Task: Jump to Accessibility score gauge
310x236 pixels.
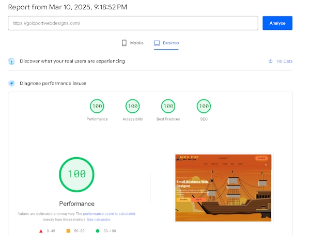Action: click(x=132, y=106)
